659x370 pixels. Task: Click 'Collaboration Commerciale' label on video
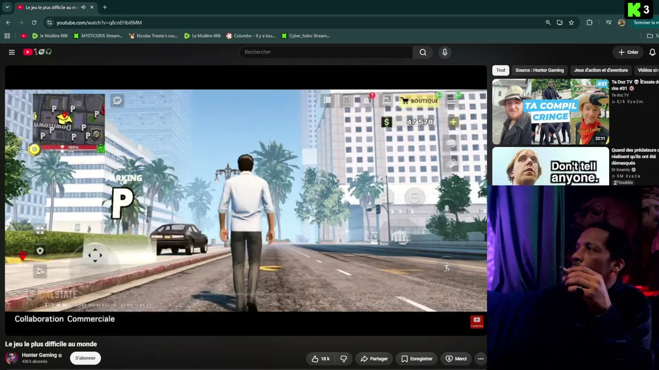[65, 319]
